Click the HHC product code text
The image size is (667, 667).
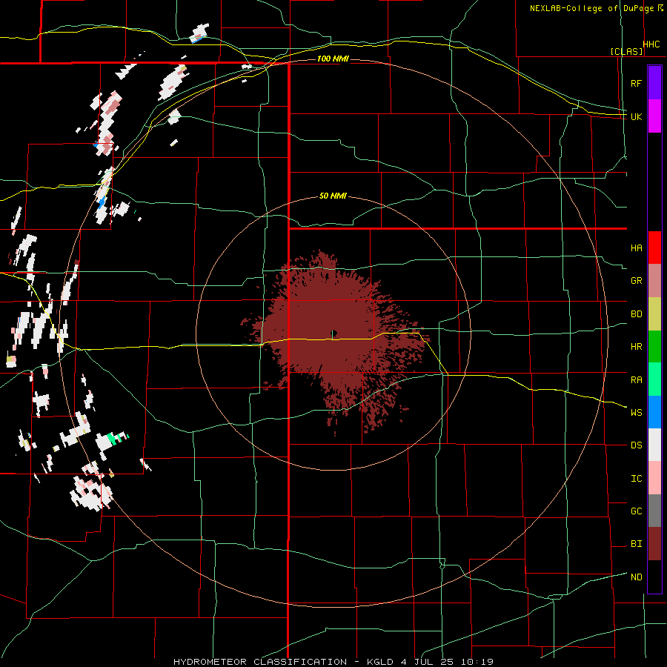click(x=651, y=44)
